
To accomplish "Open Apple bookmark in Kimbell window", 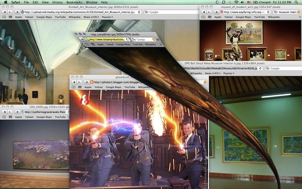I will coord(18,17).
